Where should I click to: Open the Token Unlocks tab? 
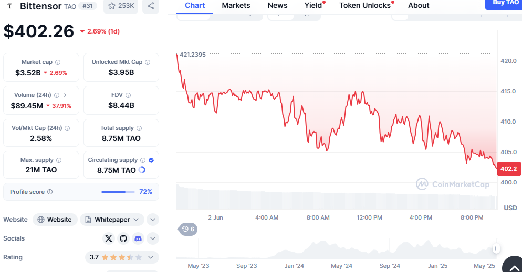pos(365,5)
